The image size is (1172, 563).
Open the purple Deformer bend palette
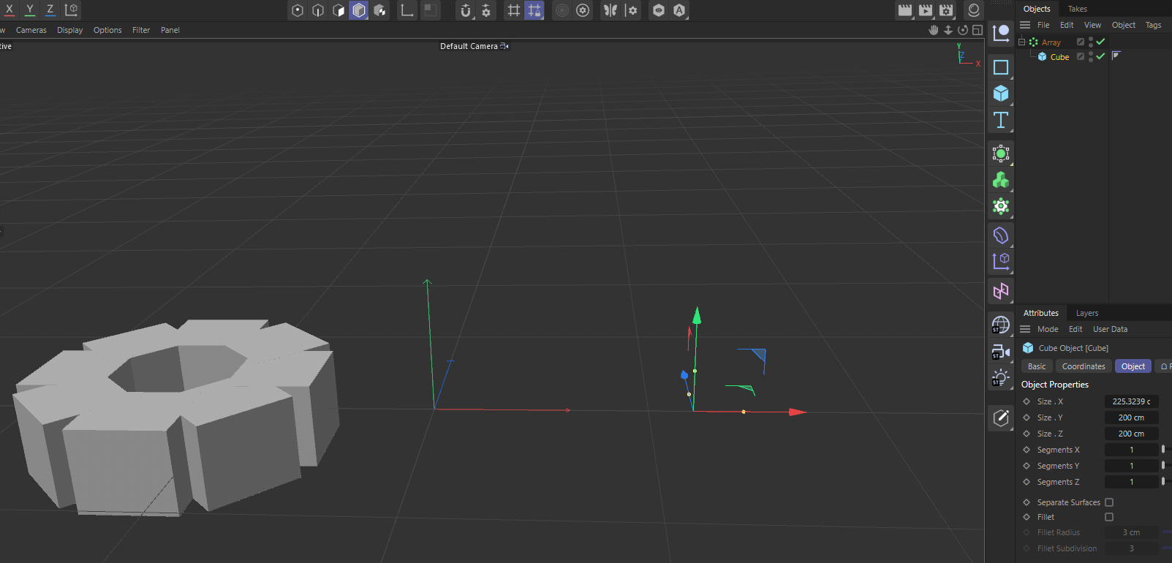click(x=1001, y=235)
